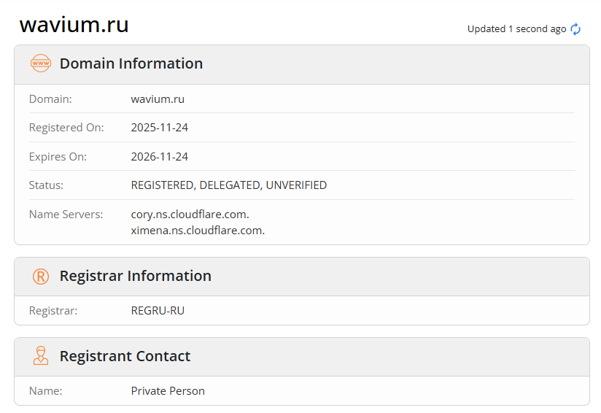Click the WWW globe Domain Information icon
The width and height of the screenshot is (601, 413).
coord(41,63)
